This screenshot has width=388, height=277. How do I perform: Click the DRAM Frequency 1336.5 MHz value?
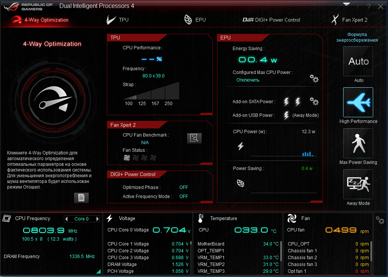tap(82, 257)
